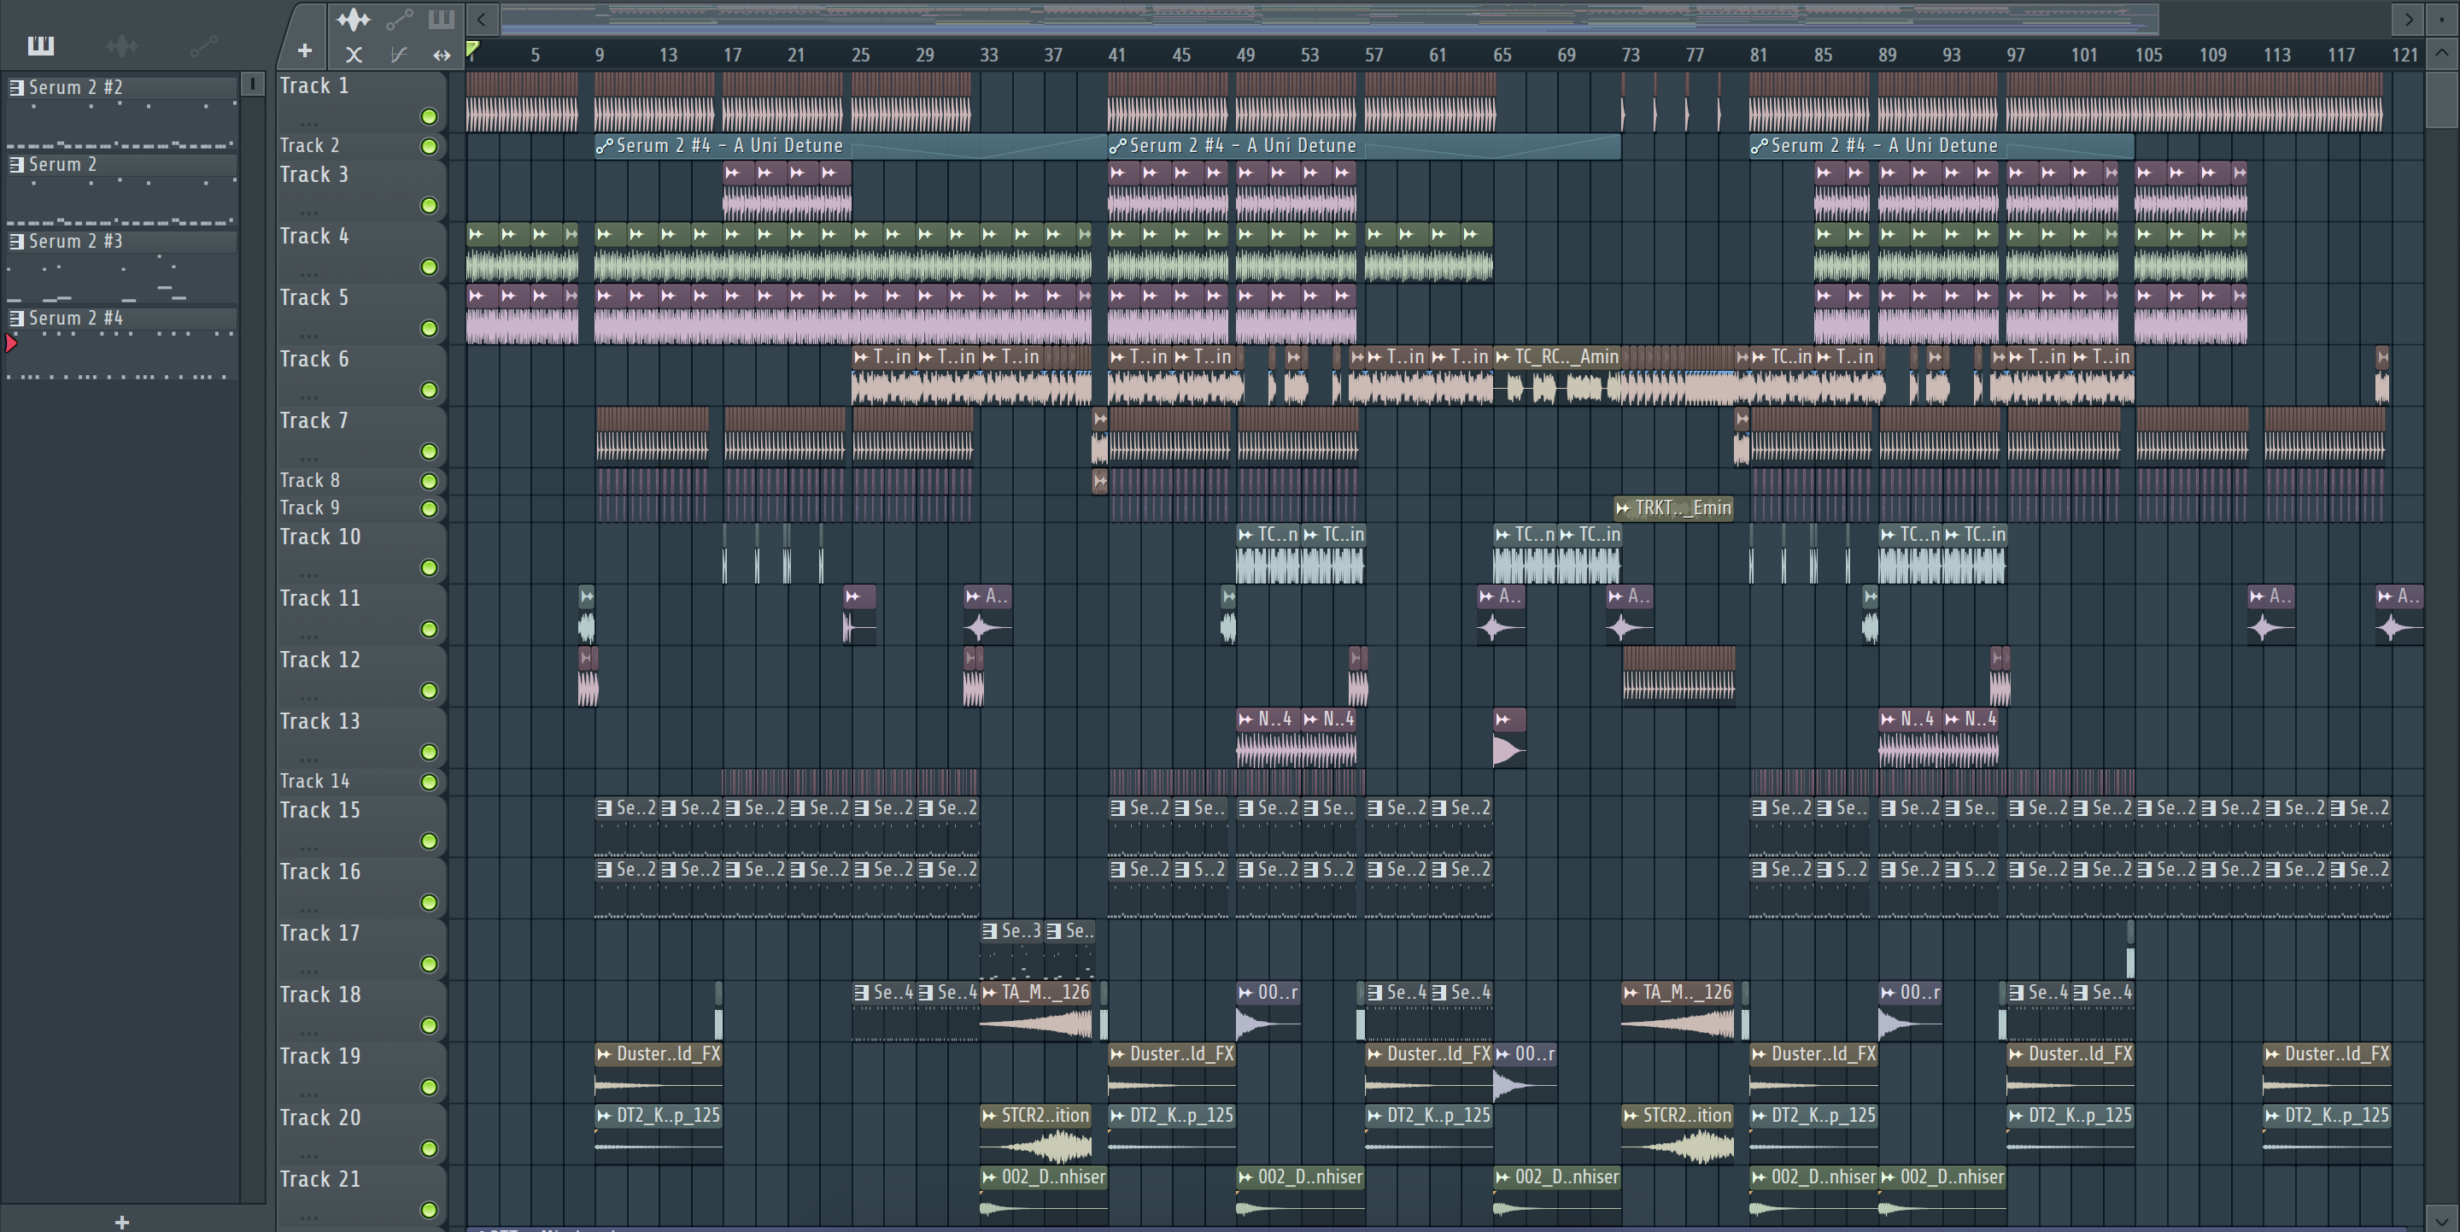Click the vertical scrollbar thumb on the right
Screen dimensions: 2460x1232
pyautogui.click(x=2442, y=98)
